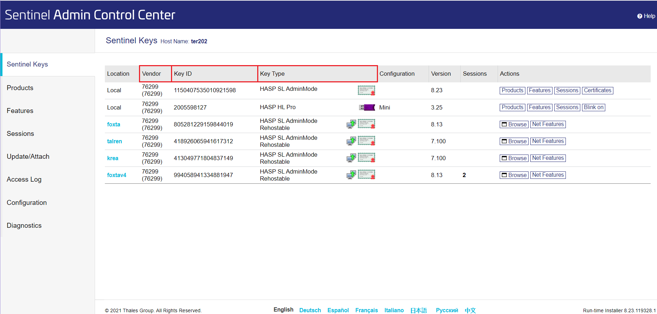The image size is (657, 314).
Task: Click key ID 994058941334881947
Action: (x=203, y=175)
